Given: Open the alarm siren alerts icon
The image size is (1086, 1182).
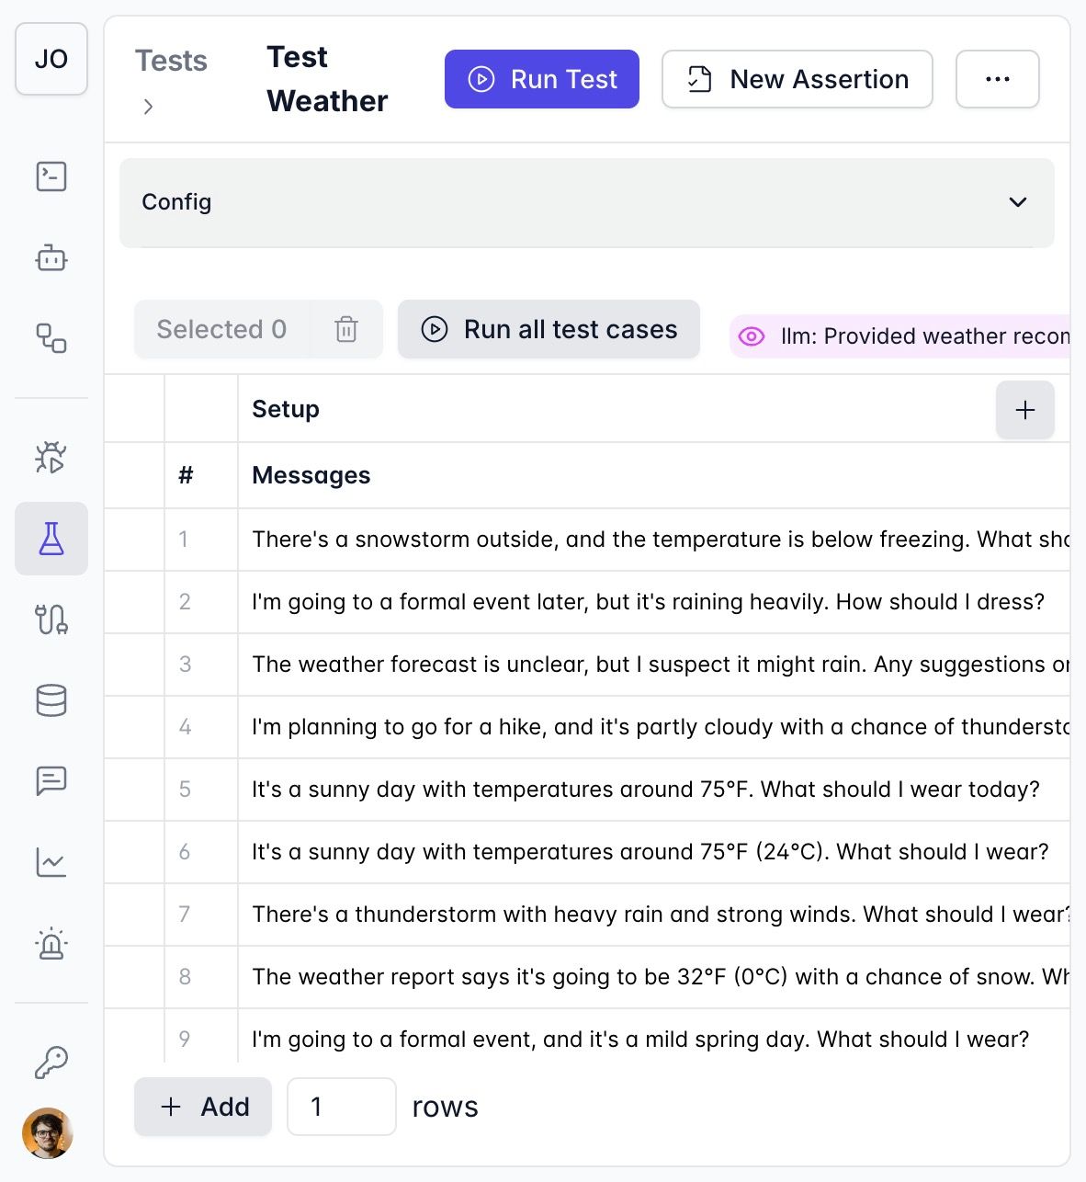Looking at the screenshot, I should pos(51,944).
